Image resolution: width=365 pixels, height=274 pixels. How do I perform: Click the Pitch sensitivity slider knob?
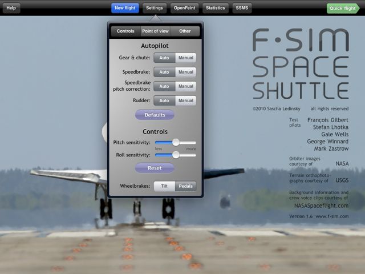[176, 142]
